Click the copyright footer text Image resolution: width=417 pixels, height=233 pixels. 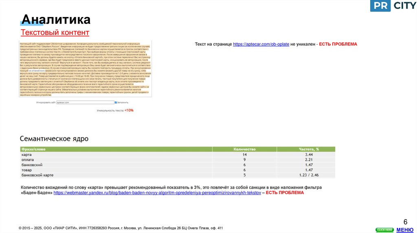pyautogui.click(x=121, y=228)
